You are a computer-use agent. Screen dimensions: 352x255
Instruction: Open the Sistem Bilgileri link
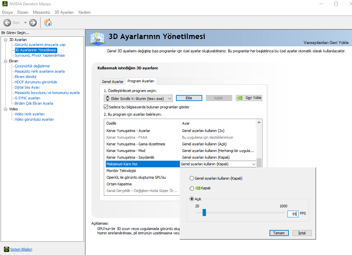(21, 249)
